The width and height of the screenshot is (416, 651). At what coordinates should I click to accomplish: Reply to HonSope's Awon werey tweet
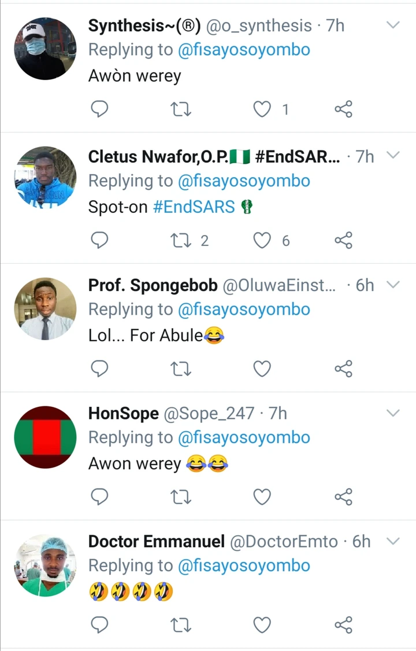(x=100, y=496)
